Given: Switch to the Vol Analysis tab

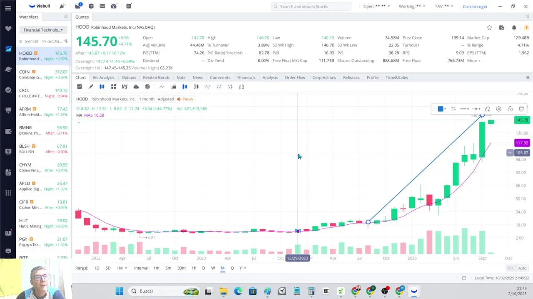Looking at the screenshot, I should point(103,78).
